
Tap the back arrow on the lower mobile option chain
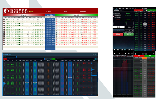click(x=135, y=54)
